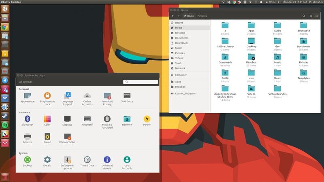Viewport: 324px width, 182px height.
Task: Click the clock in the top panel
Action: click(x=294, y=2)
